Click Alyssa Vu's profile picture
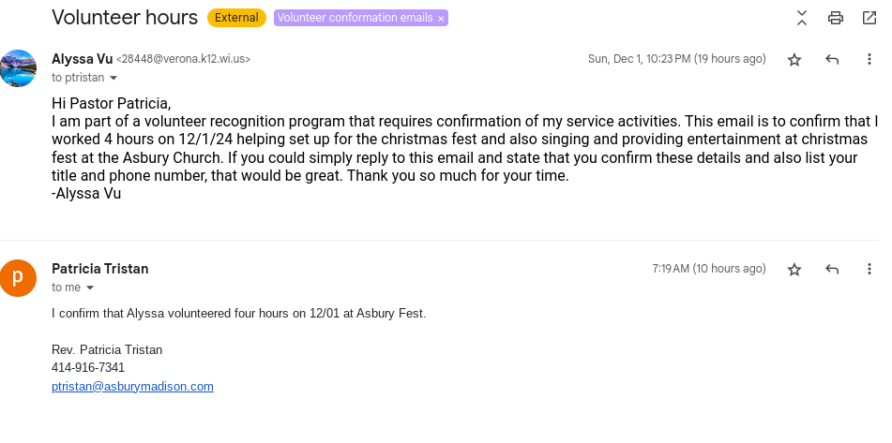 click(18, 67)
